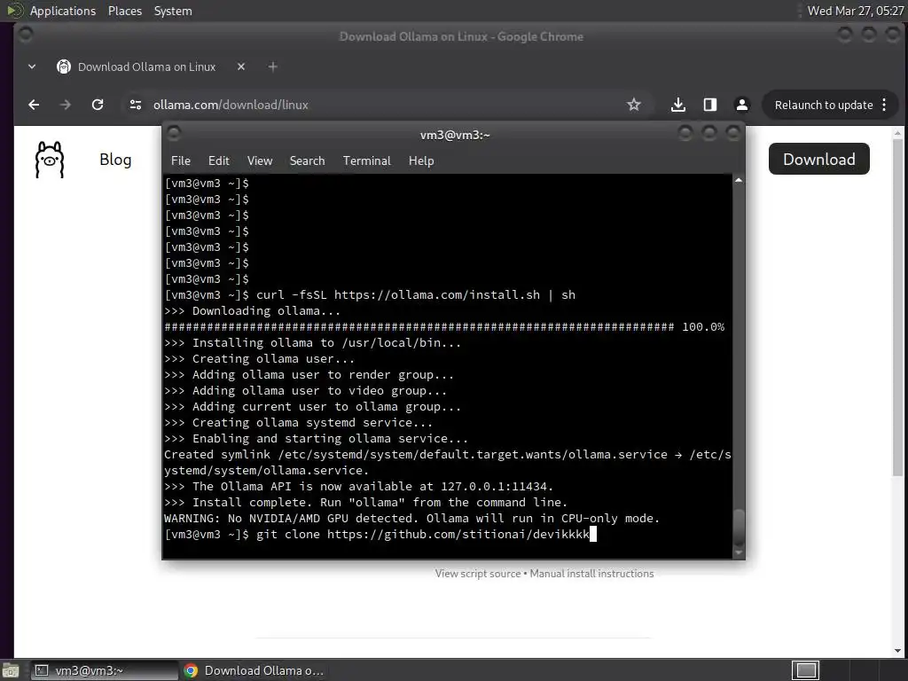Image resolution: width=908 pixels, height=681 pixels.
Task: Switch to Download Ollama taskbar entry
Action: click(254, 670)
